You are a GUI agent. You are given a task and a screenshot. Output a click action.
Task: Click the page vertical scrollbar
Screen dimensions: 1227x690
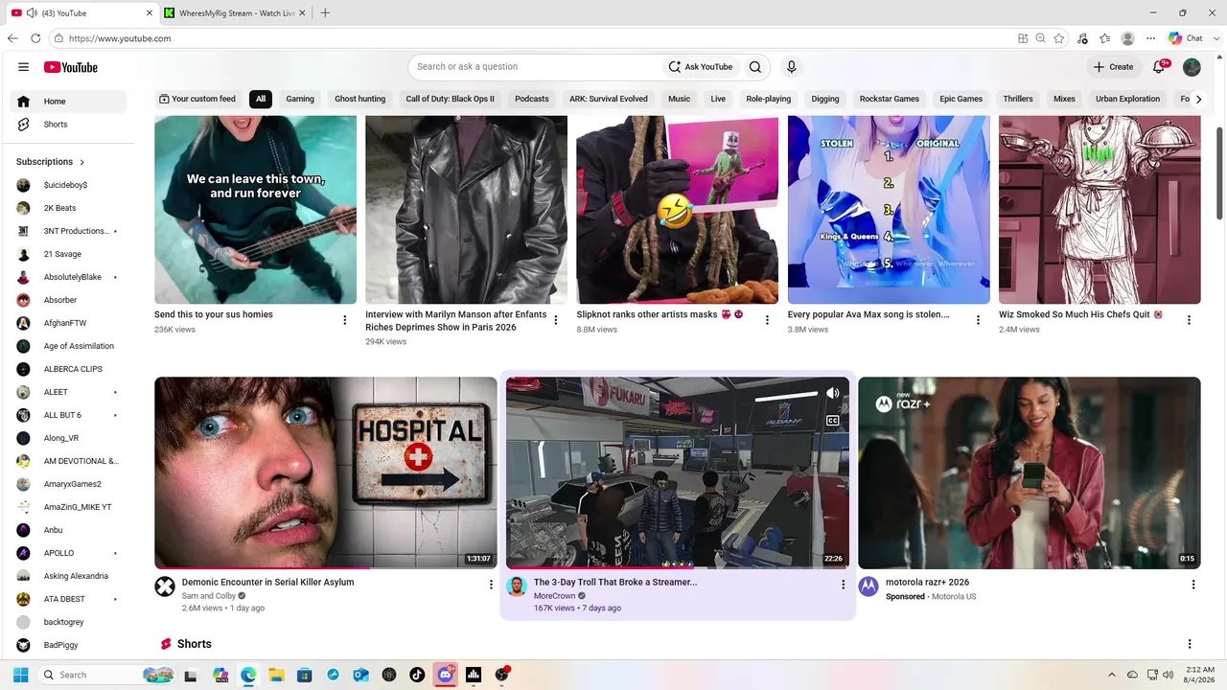tap(1219, 172)
